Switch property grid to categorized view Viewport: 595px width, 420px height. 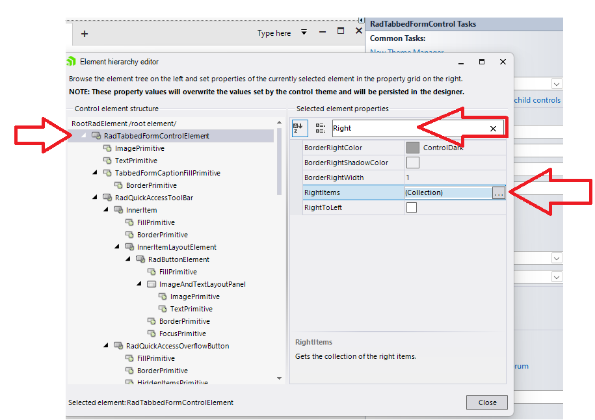click(321, 128)
